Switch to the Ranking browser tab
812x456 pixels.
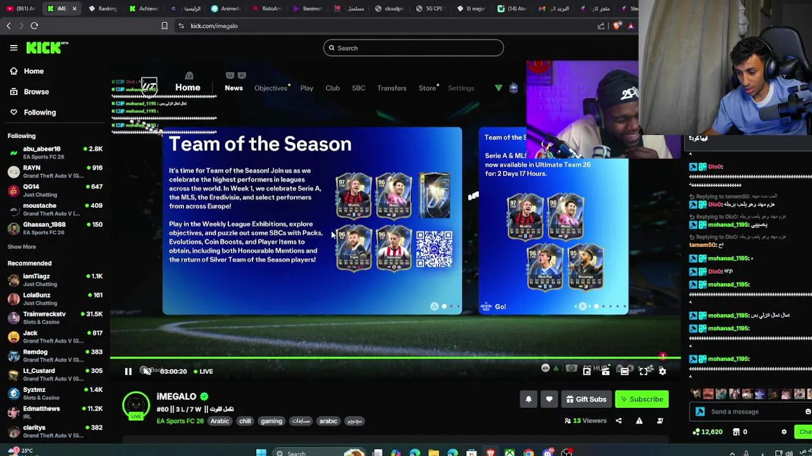[103, 8]
